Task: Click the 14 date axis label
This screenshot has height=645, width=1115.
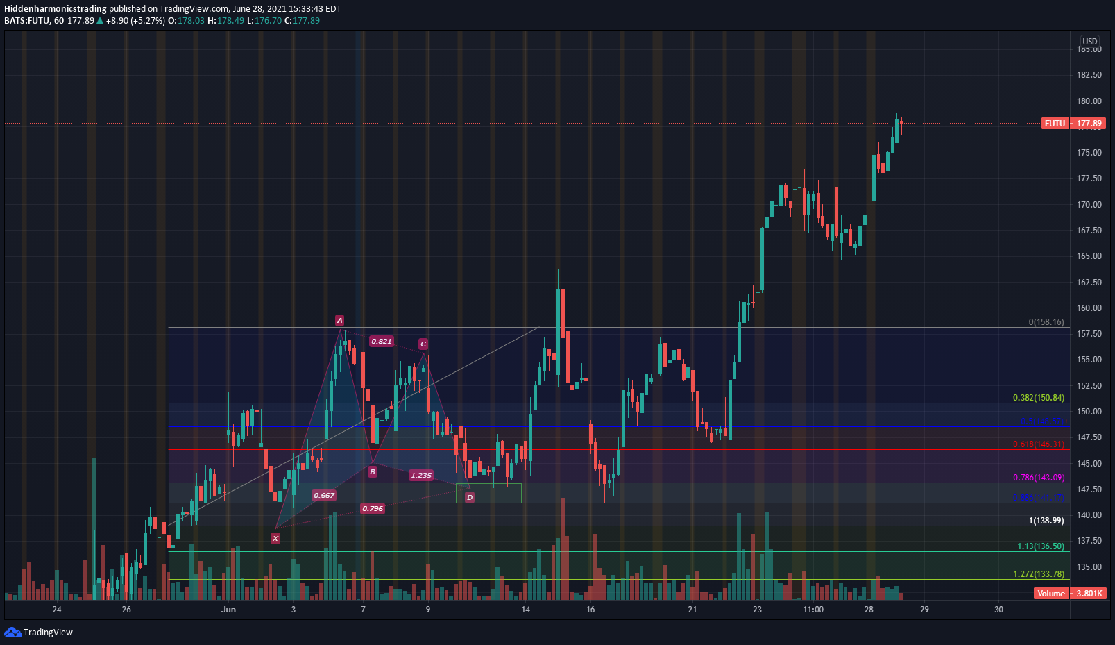Action: pyautogui.click(x=526, y=610)
